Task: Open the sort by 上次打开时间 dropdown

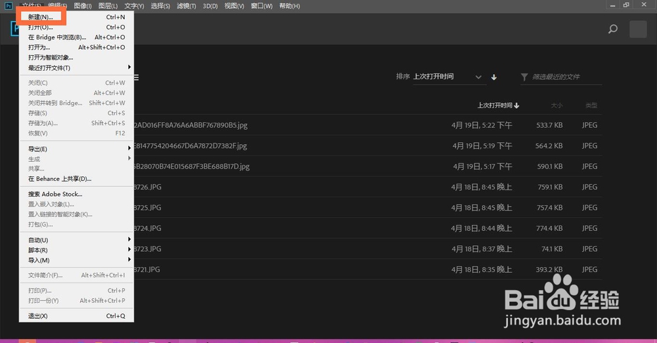Action: click(x=449, y=77)
